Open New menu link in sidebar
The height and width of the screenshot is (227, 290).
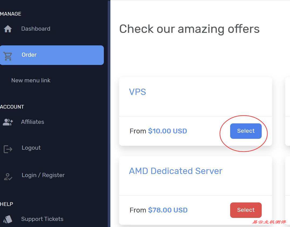[x=31, y=80]
